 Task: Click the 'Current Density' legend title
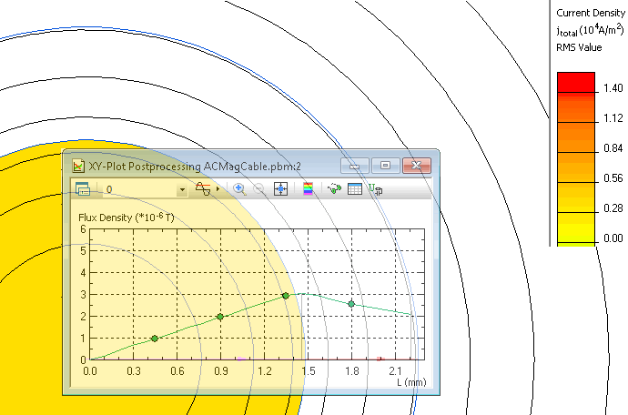pyautogui.click(x=591, y=13)
